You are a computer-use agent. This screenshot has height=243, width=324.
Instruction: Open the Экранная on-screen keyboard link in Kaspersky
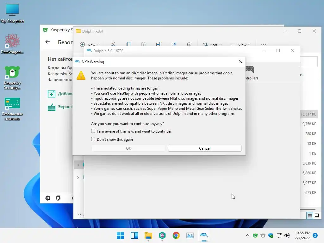point(60,107)
